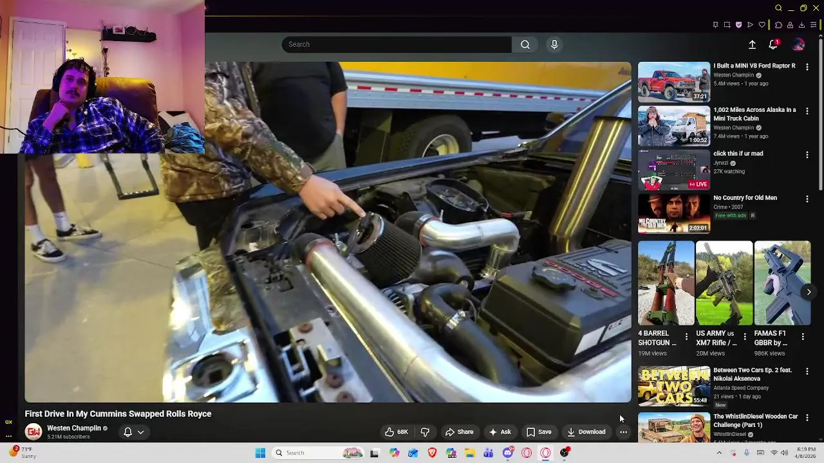Viewport: 824px width, 463px height.
Task: Open options for MINI V8 Ford Raptor video
Action: click(807, 67)
